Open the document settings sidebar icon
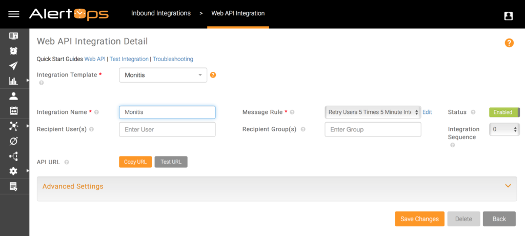The width and height of the screenshot is (525, 236). click(x=13, y=186)
